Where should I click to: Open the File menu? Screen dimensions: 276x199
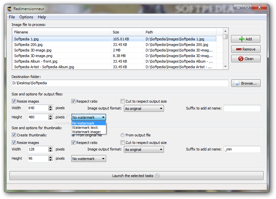(12, 17)
